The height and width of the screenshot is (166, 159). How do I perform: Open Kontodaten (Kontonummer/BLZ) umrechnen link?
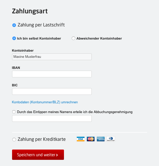45,102
